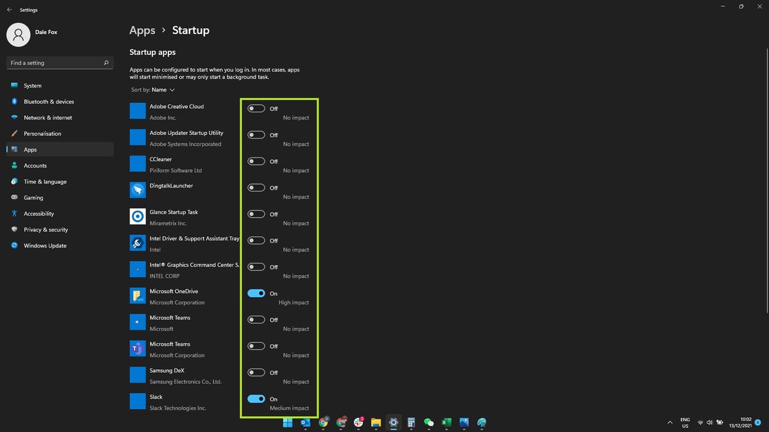Navigate back to Apps via breadcrumb
This screenshot has width=769, height=432.
point(142,30)
